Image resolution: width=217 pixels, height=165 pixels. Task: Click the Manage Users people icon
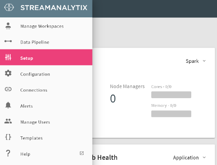pos(8,121)
